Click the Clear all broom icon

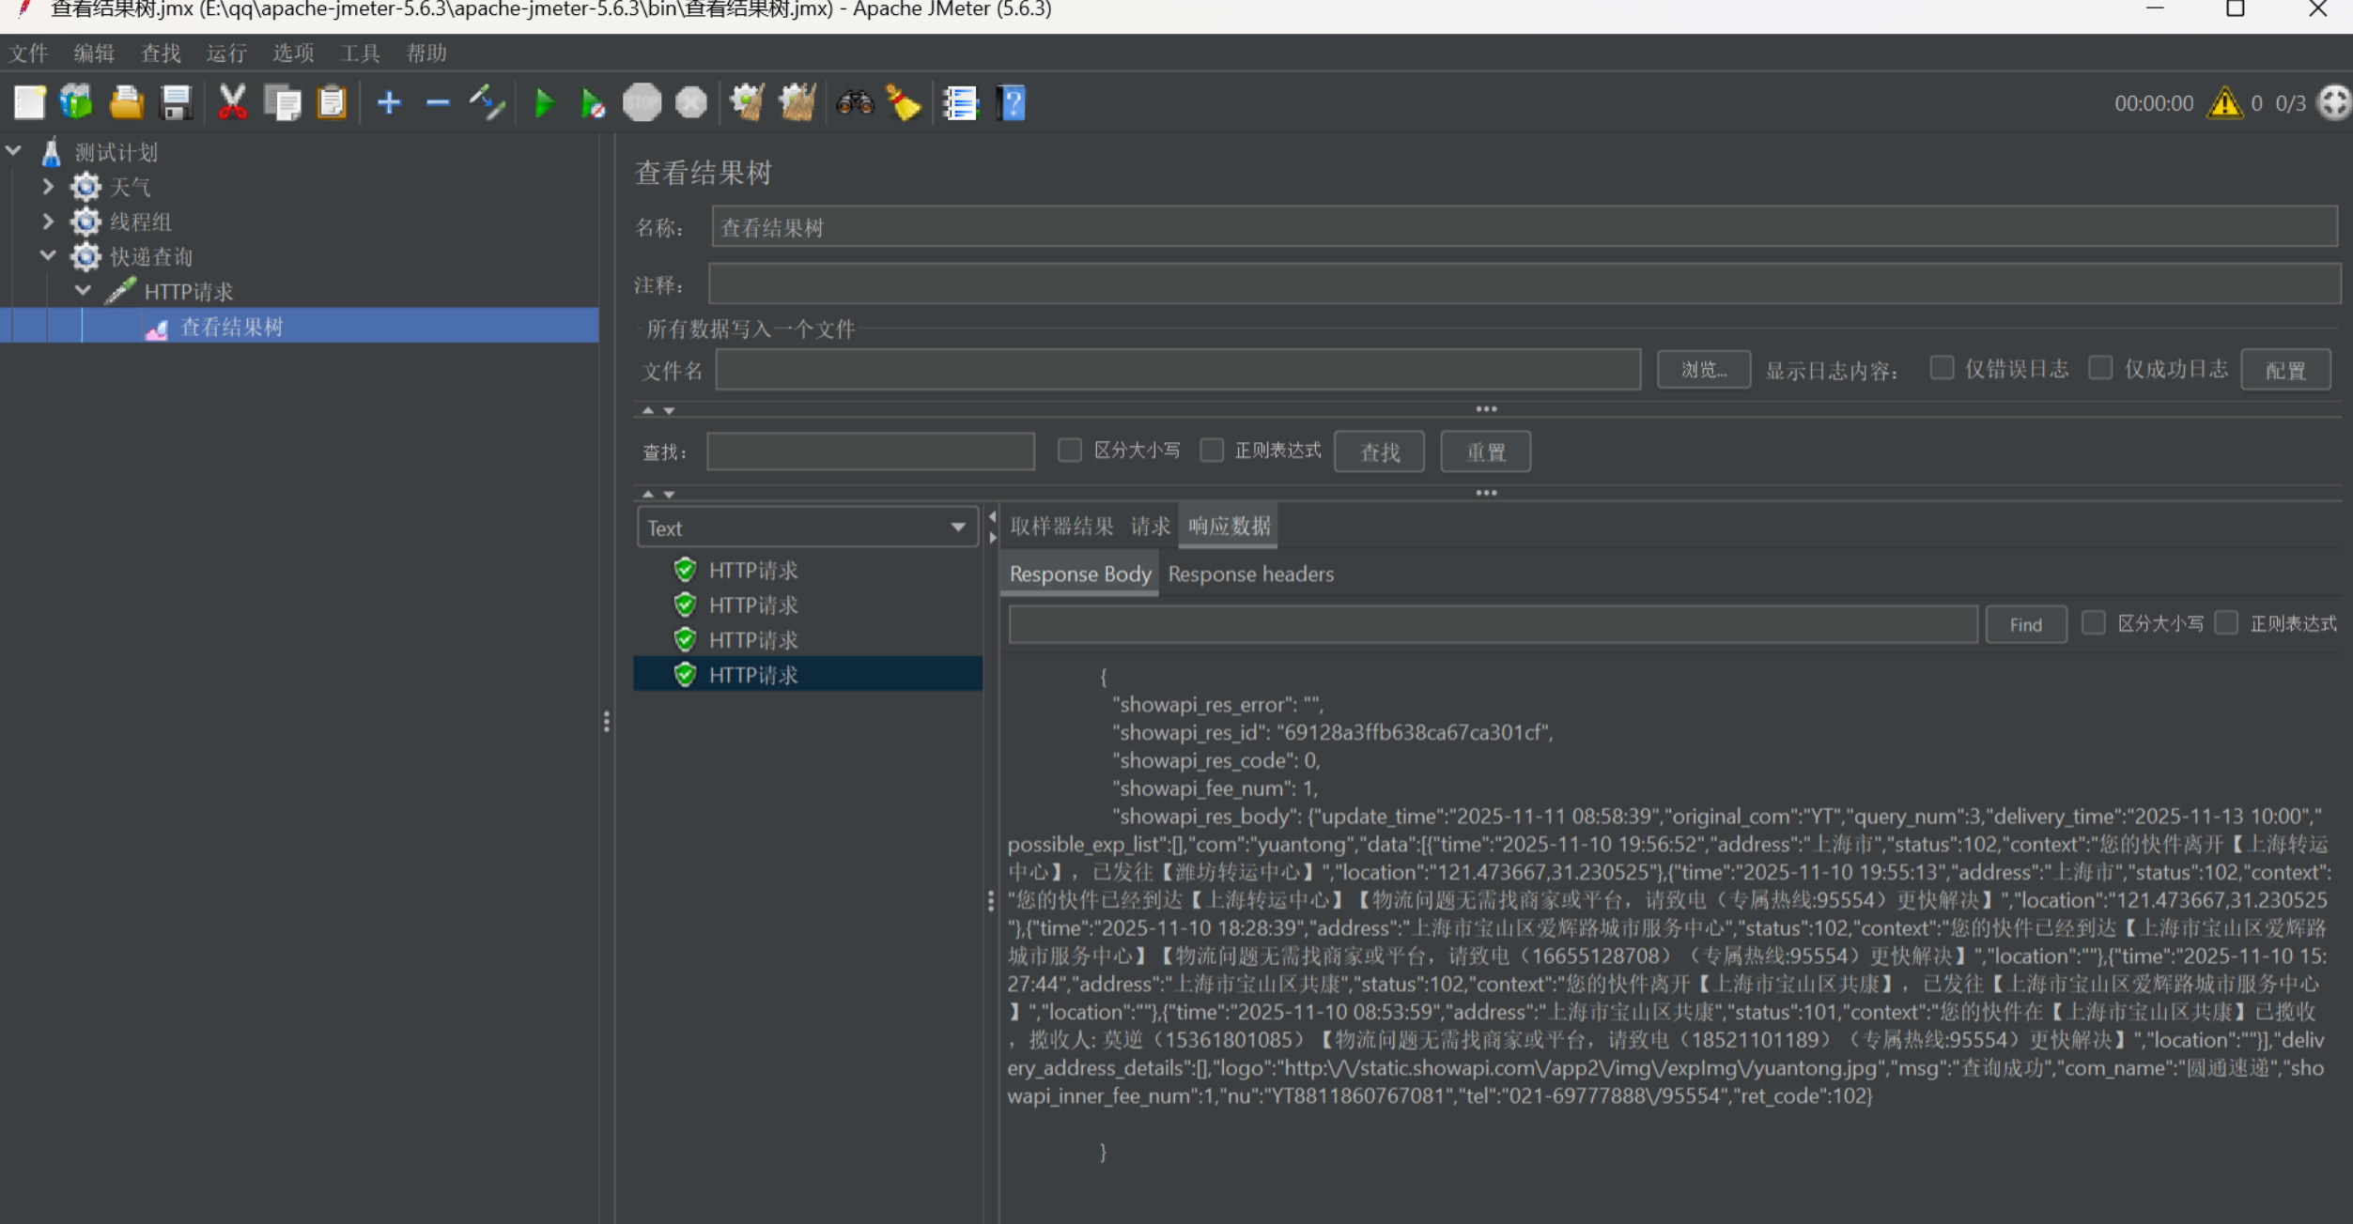pos(797,103)
